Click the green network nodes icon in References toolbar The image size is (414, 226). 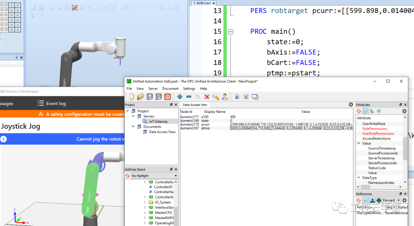tap(379, 200)
